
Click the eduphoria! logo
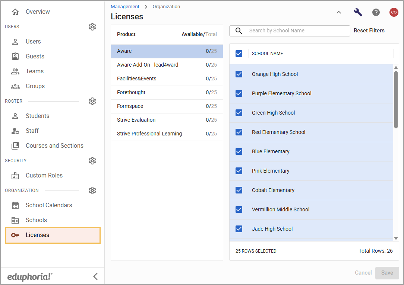(x=30, y=276)
